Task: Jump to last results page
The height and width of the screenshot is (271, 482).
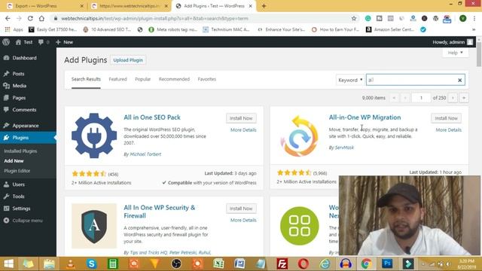Action: click(464, 98)
